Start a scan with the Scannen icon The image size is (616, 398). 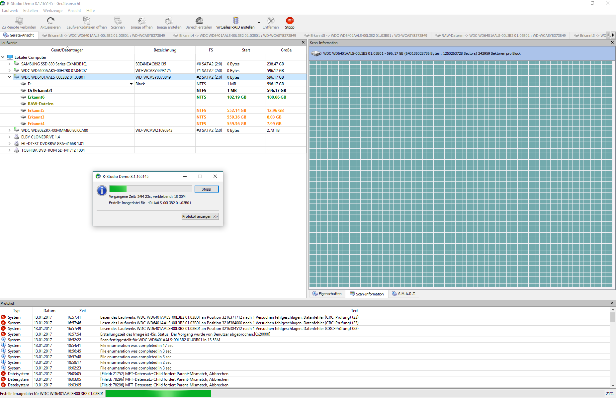coord(118,21)
